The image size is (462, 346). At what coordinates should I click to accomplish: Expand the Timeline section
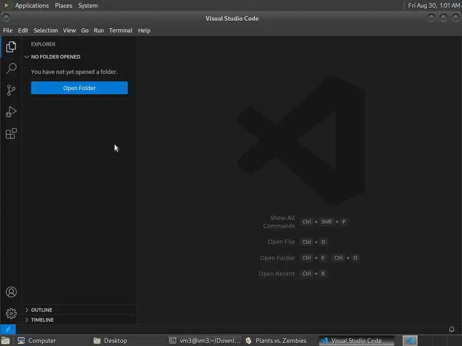(79, 320)
